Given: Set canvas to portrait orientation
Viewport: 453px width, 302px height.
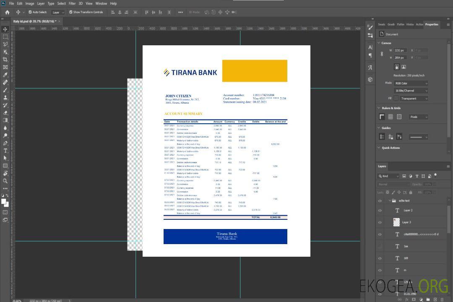Looking at the screenshot, I should [x=397, y=67].
